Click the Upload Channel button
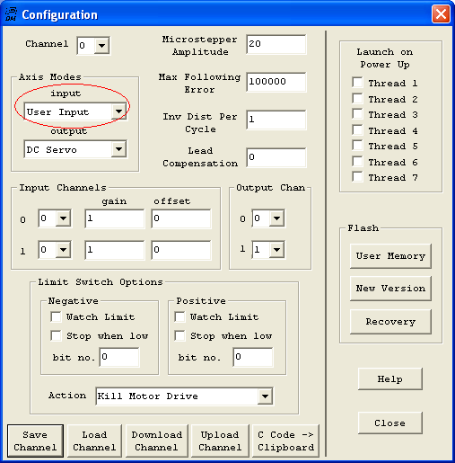 click(x=220, y=441)
